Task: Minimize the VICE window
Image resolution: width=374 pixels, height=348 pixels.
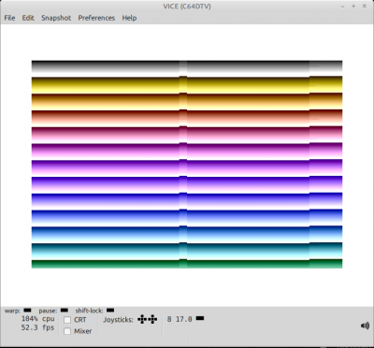Action: (x=343, y=7)
